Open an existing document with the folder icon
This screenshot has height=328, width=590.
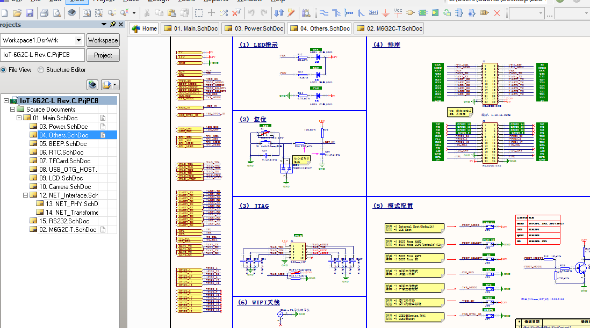click(17, 13)
